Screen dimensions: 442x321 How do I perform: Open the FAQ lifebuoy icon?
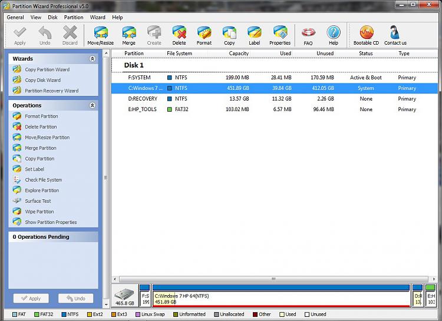(308, 32)
